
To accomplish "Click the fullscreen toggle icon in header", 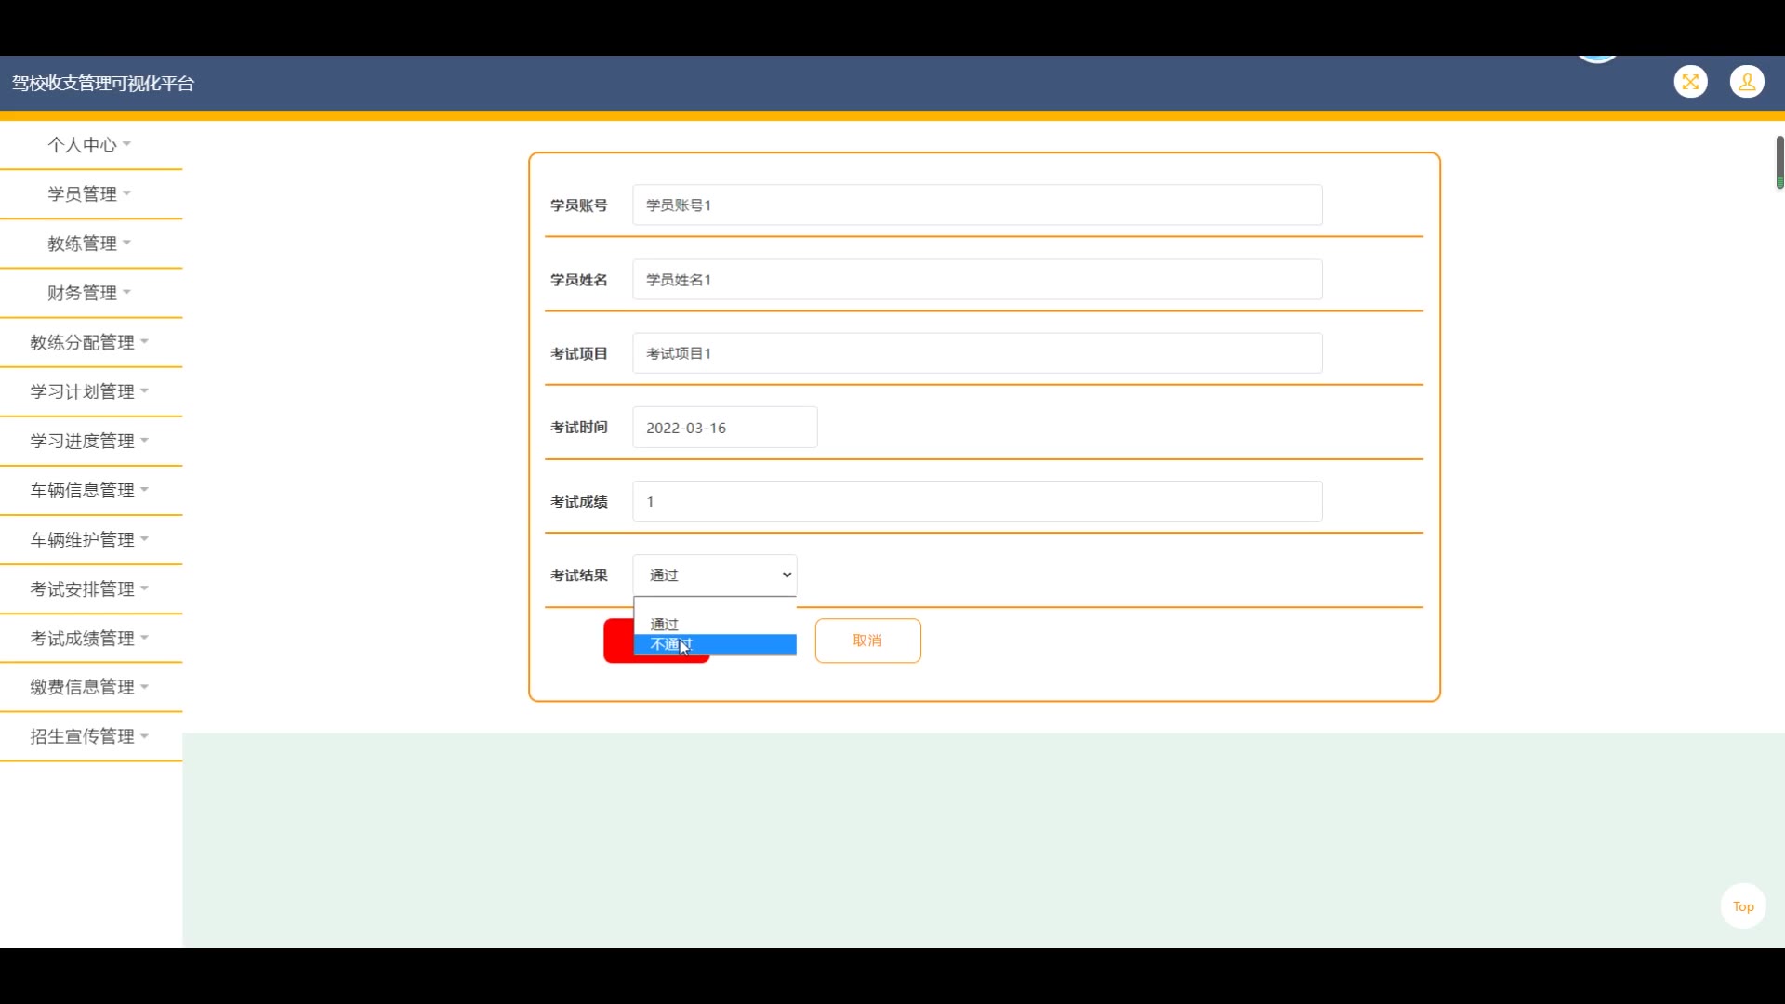I will point(1690,82).
